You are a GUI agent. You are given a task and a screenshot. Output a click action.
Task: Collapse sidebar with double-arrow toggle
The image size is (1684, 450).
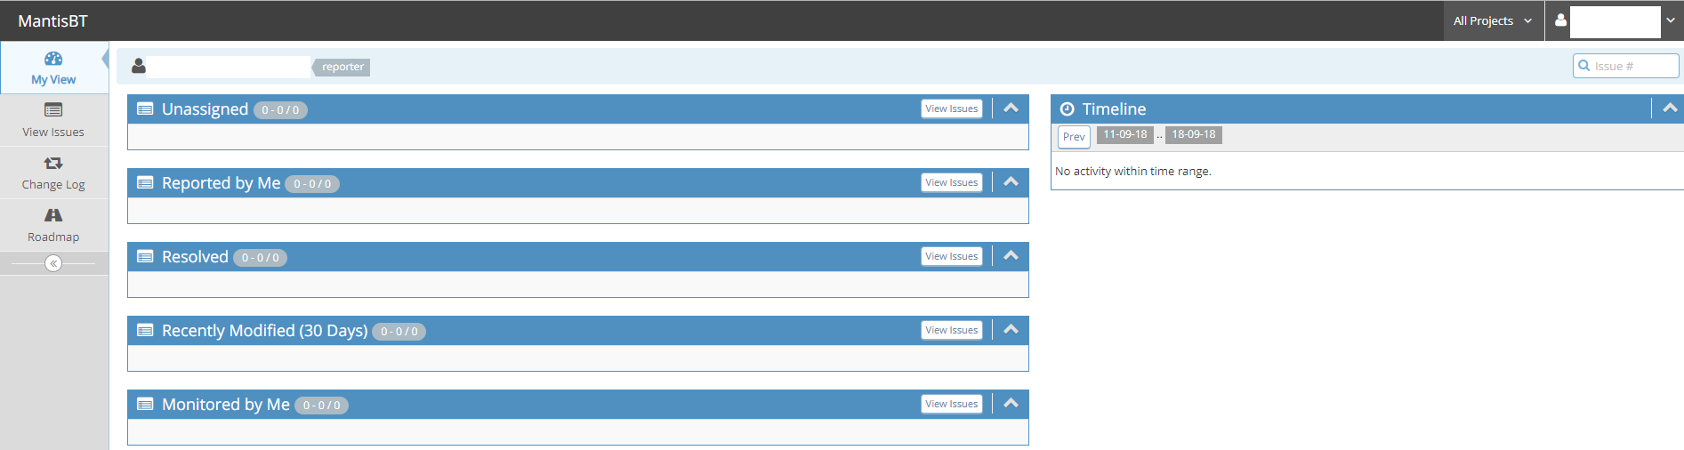[53, 263]
